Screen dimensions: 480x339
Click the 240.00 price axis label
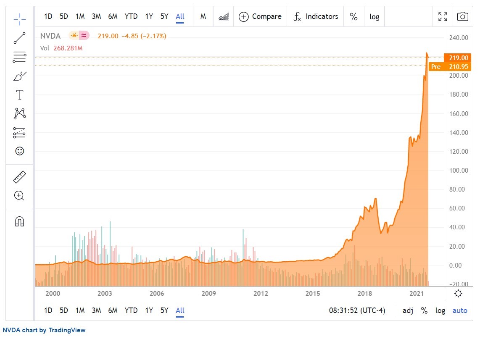459,38
